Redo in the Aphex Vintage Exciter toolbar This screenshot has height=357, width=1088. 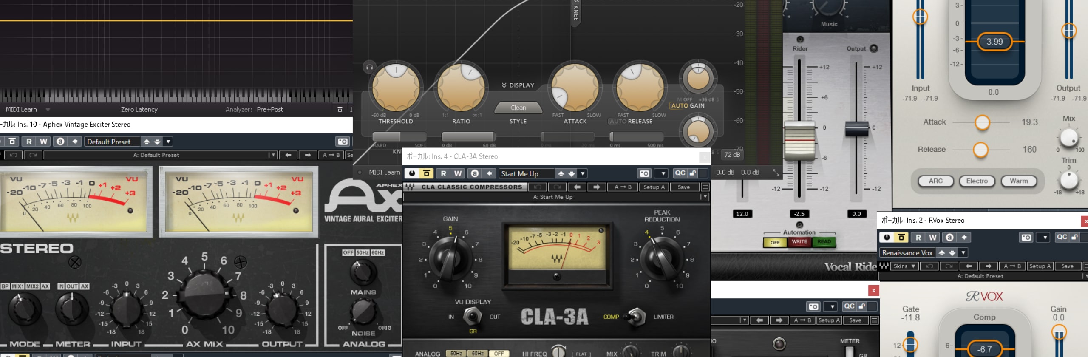click(x=33, y=155)
